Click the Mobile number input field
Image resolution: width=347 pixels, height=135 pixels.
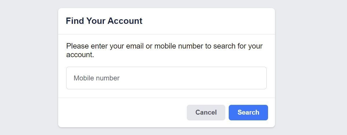pos(166,78)
